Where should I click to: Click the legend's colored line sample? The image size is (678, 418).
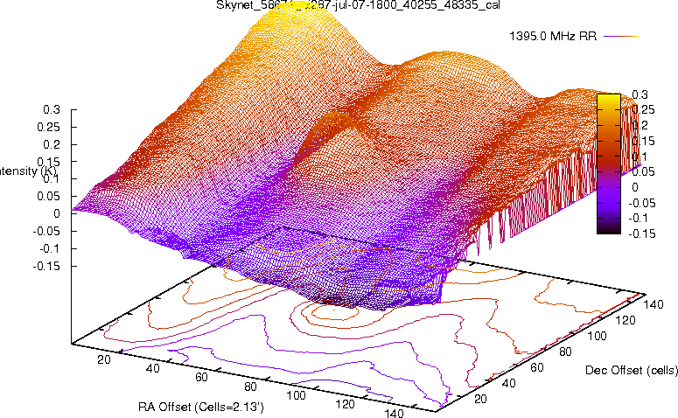coord(621,37)
